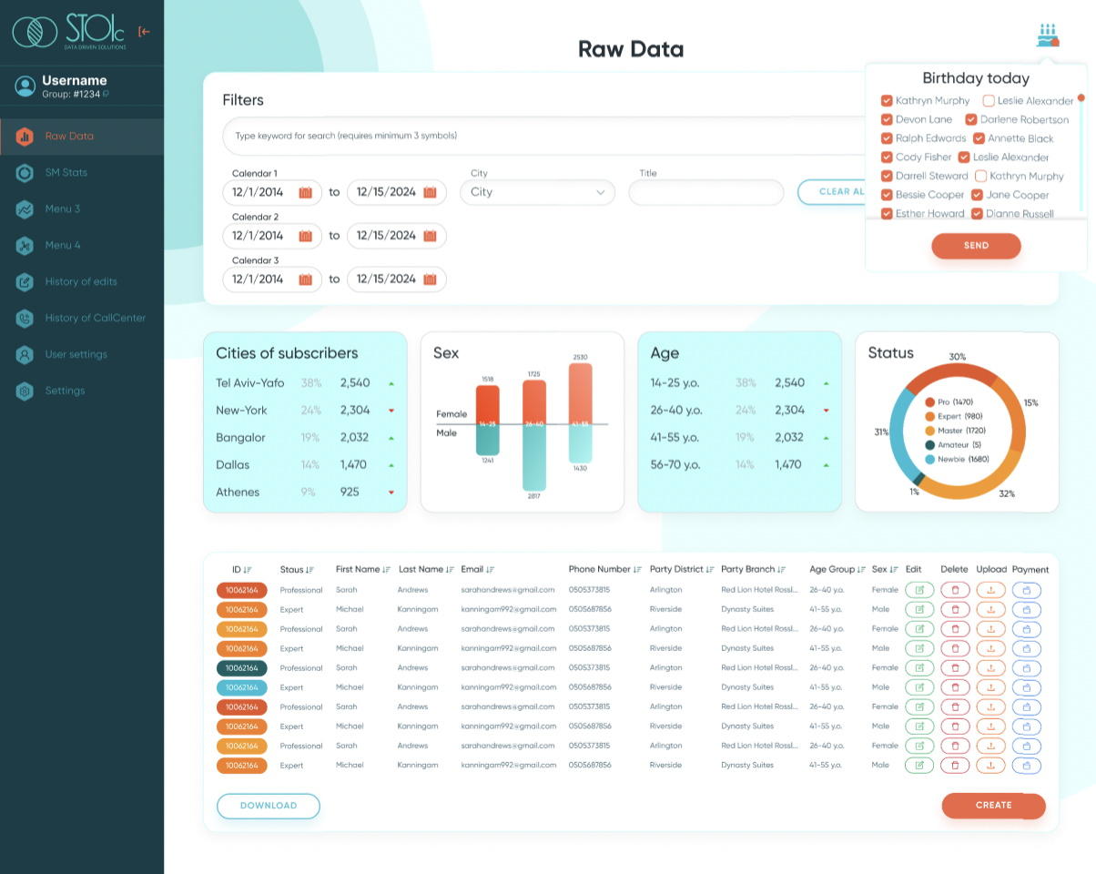Click the green edit icon in the first table row
The height and width of the screenshot is (874, 1096).
(x=919, y=590)
